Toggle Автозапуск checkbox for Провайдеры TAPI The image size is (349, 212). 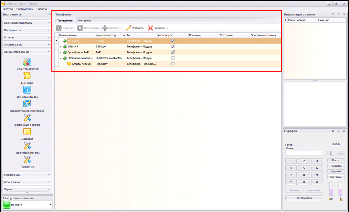click(x=173, y=52)
